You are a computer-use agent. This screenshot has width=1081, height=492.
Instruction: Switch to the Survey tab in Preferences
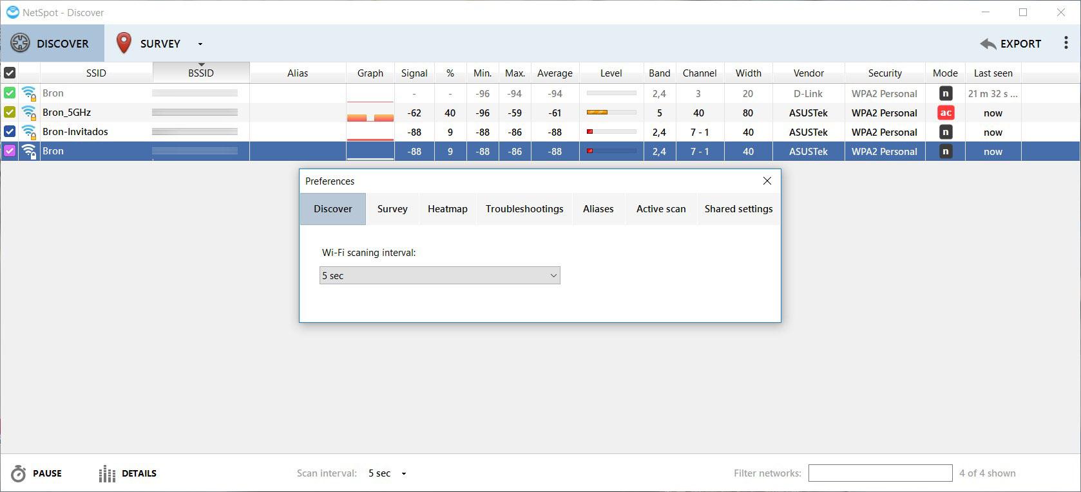(x=392, y=209)
